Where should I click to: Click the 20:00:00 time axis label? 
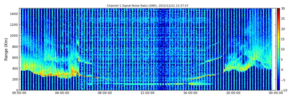(x=233, y=93)
